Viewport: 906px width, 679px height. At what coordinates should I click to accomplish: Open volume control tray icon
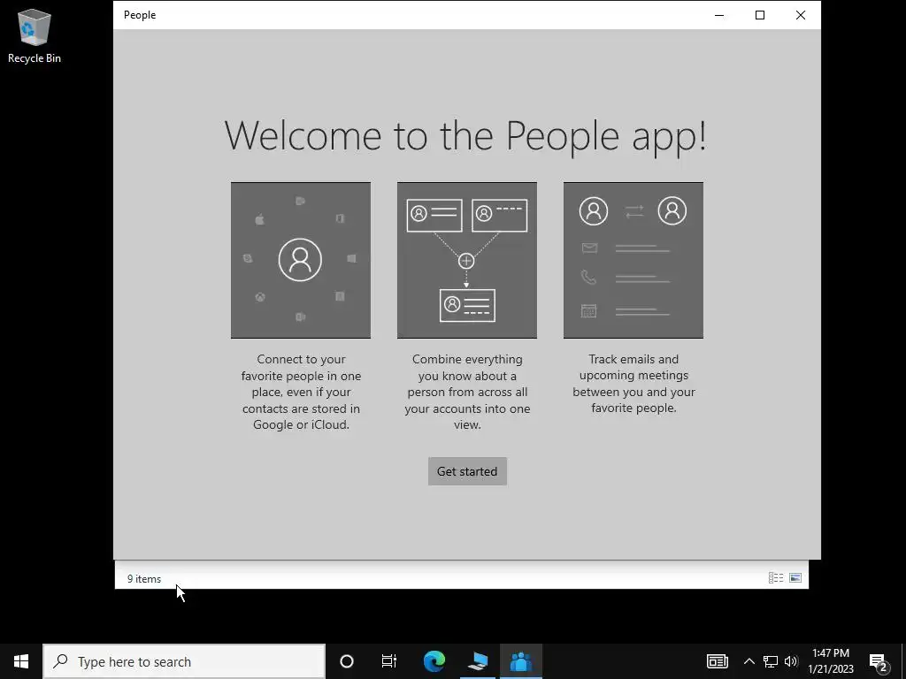click(x=791, y=661)
